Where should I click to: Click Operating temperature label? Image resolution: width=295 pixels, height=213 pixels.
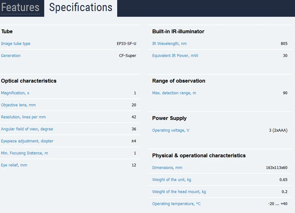(x=176, y=204)
